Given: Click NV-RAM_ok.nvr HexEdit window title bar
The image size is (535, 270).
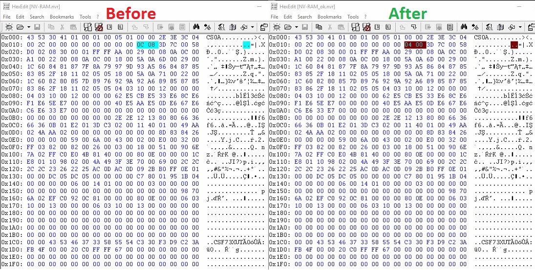Looking at the screenshot, I should 401,6.
